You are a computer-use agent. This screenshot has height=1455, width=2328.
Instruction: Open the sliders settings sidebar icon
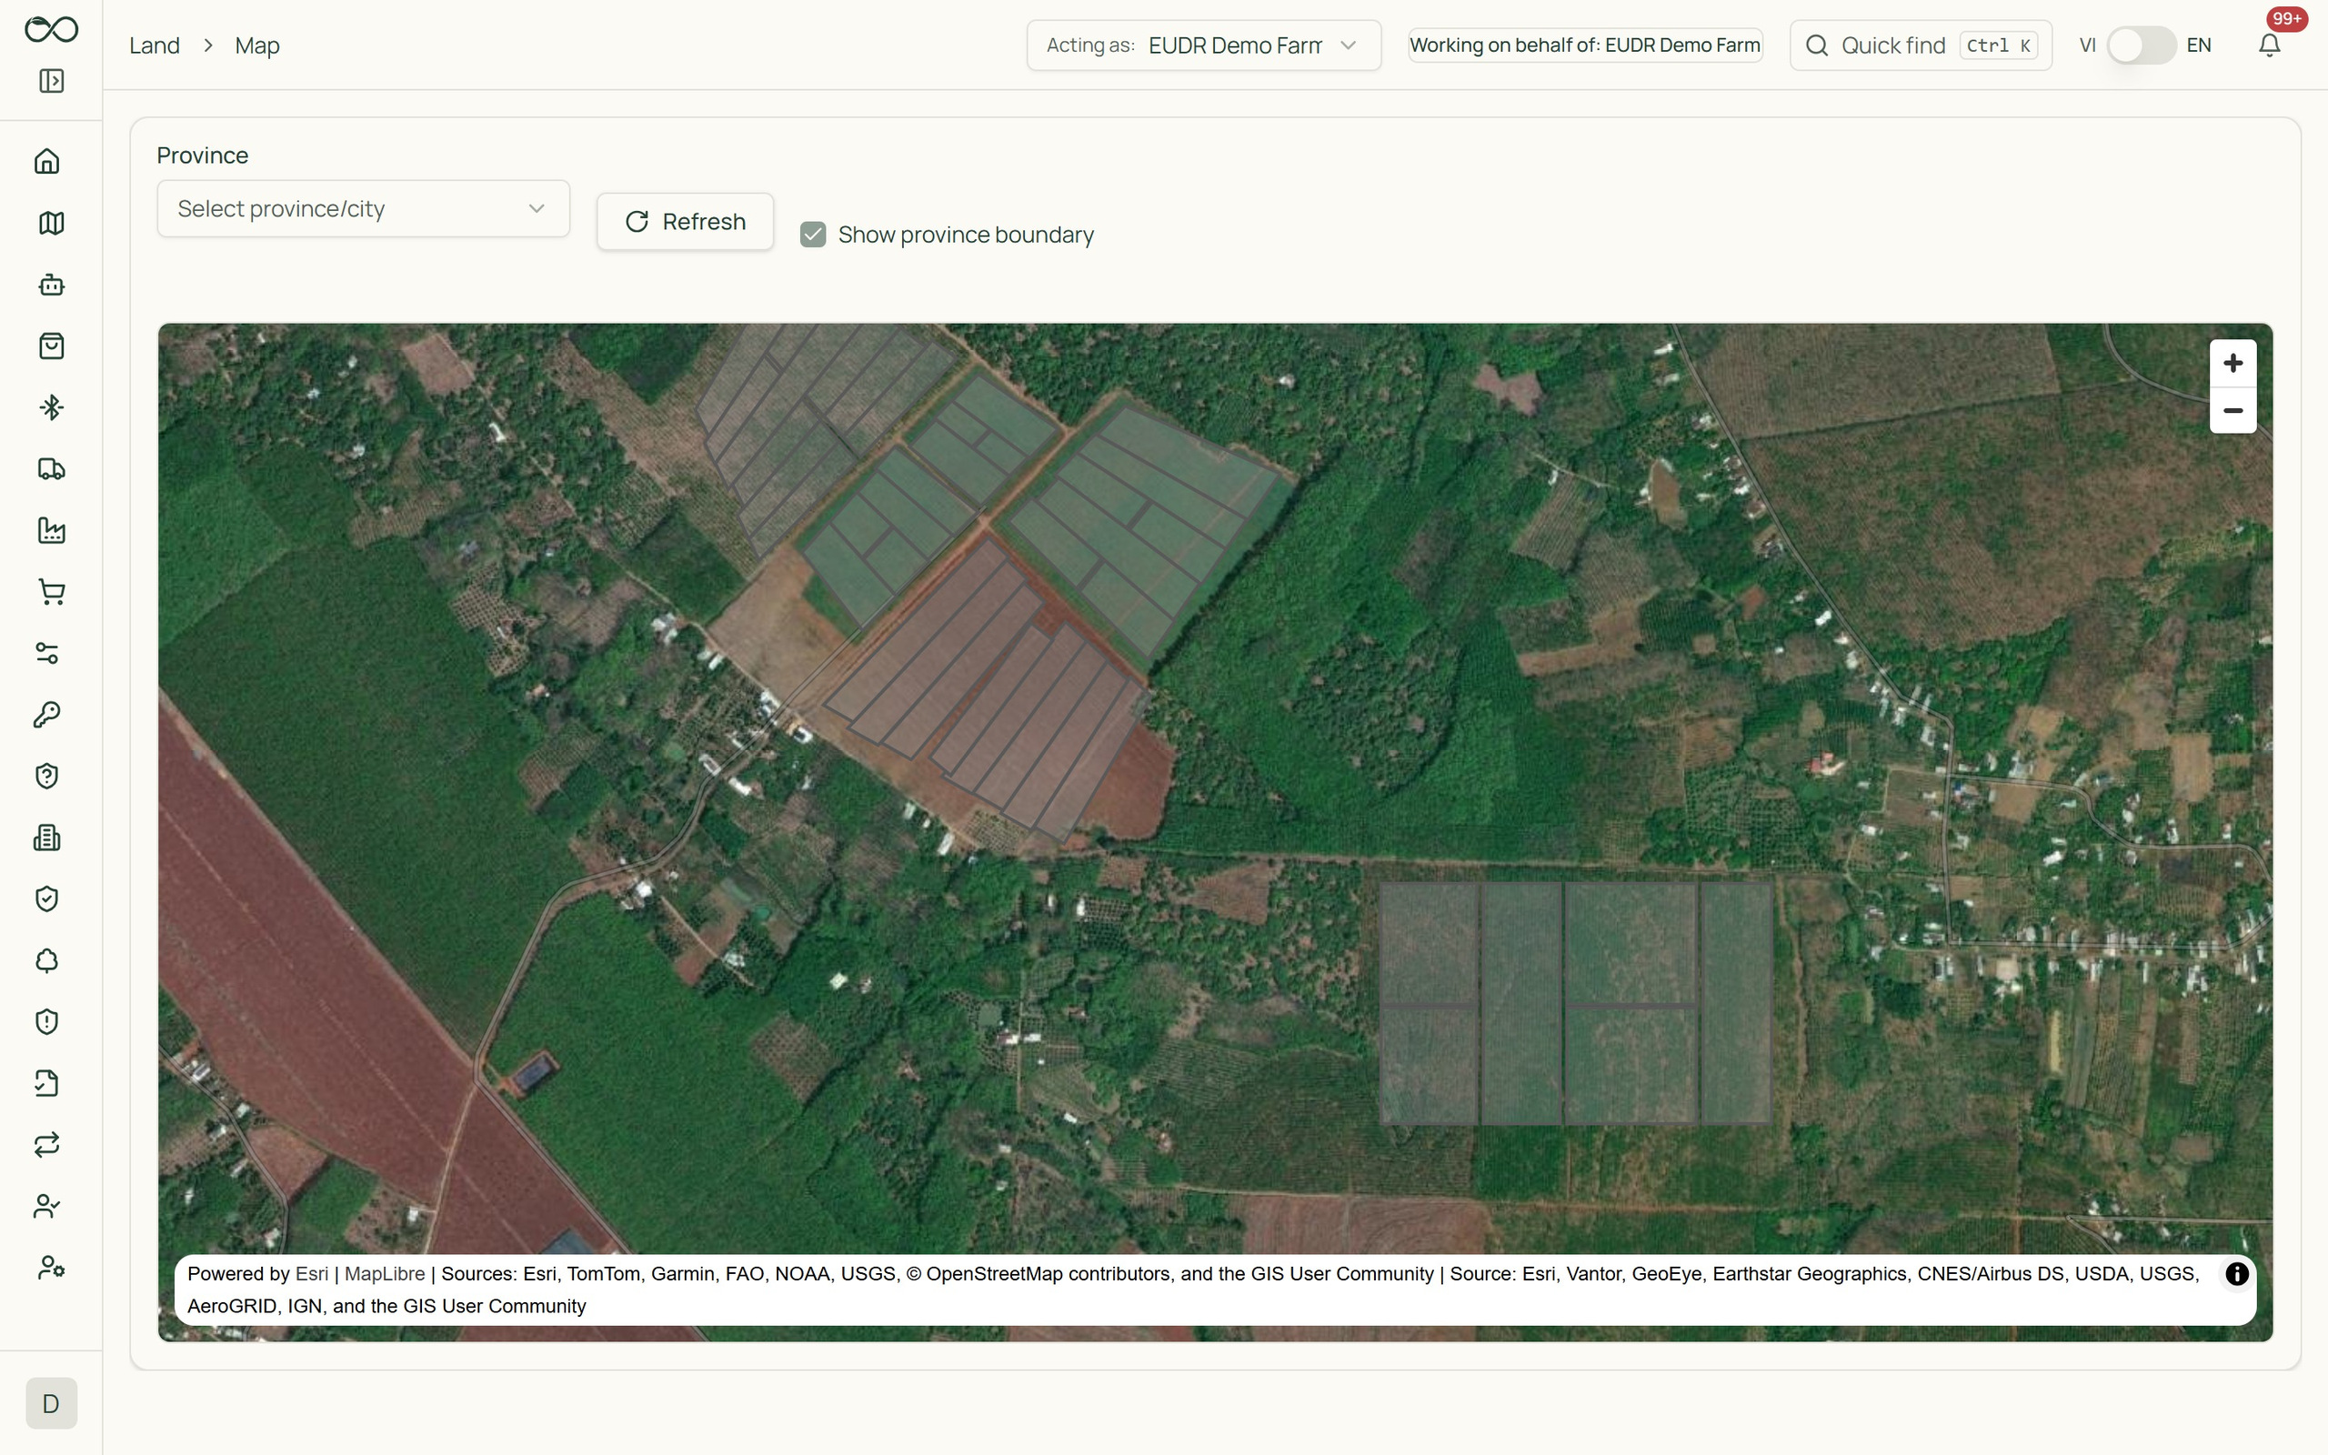click(x=47, y=654)
